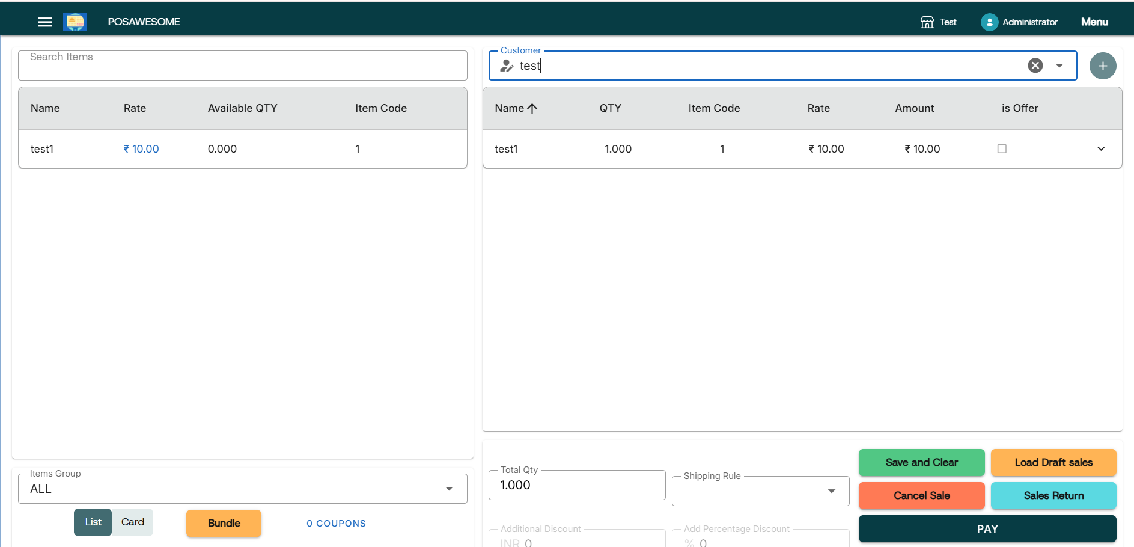Switch to Card view
1134x547 pixels.
[x=133, y=522]
